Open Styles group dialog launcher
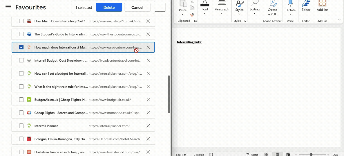 click(245, 21)
